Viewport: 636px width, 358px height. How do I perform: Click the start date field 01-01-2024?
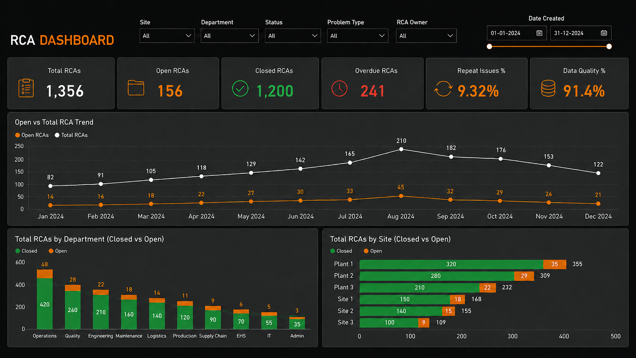pyautogui.click(x=517, y=33)
